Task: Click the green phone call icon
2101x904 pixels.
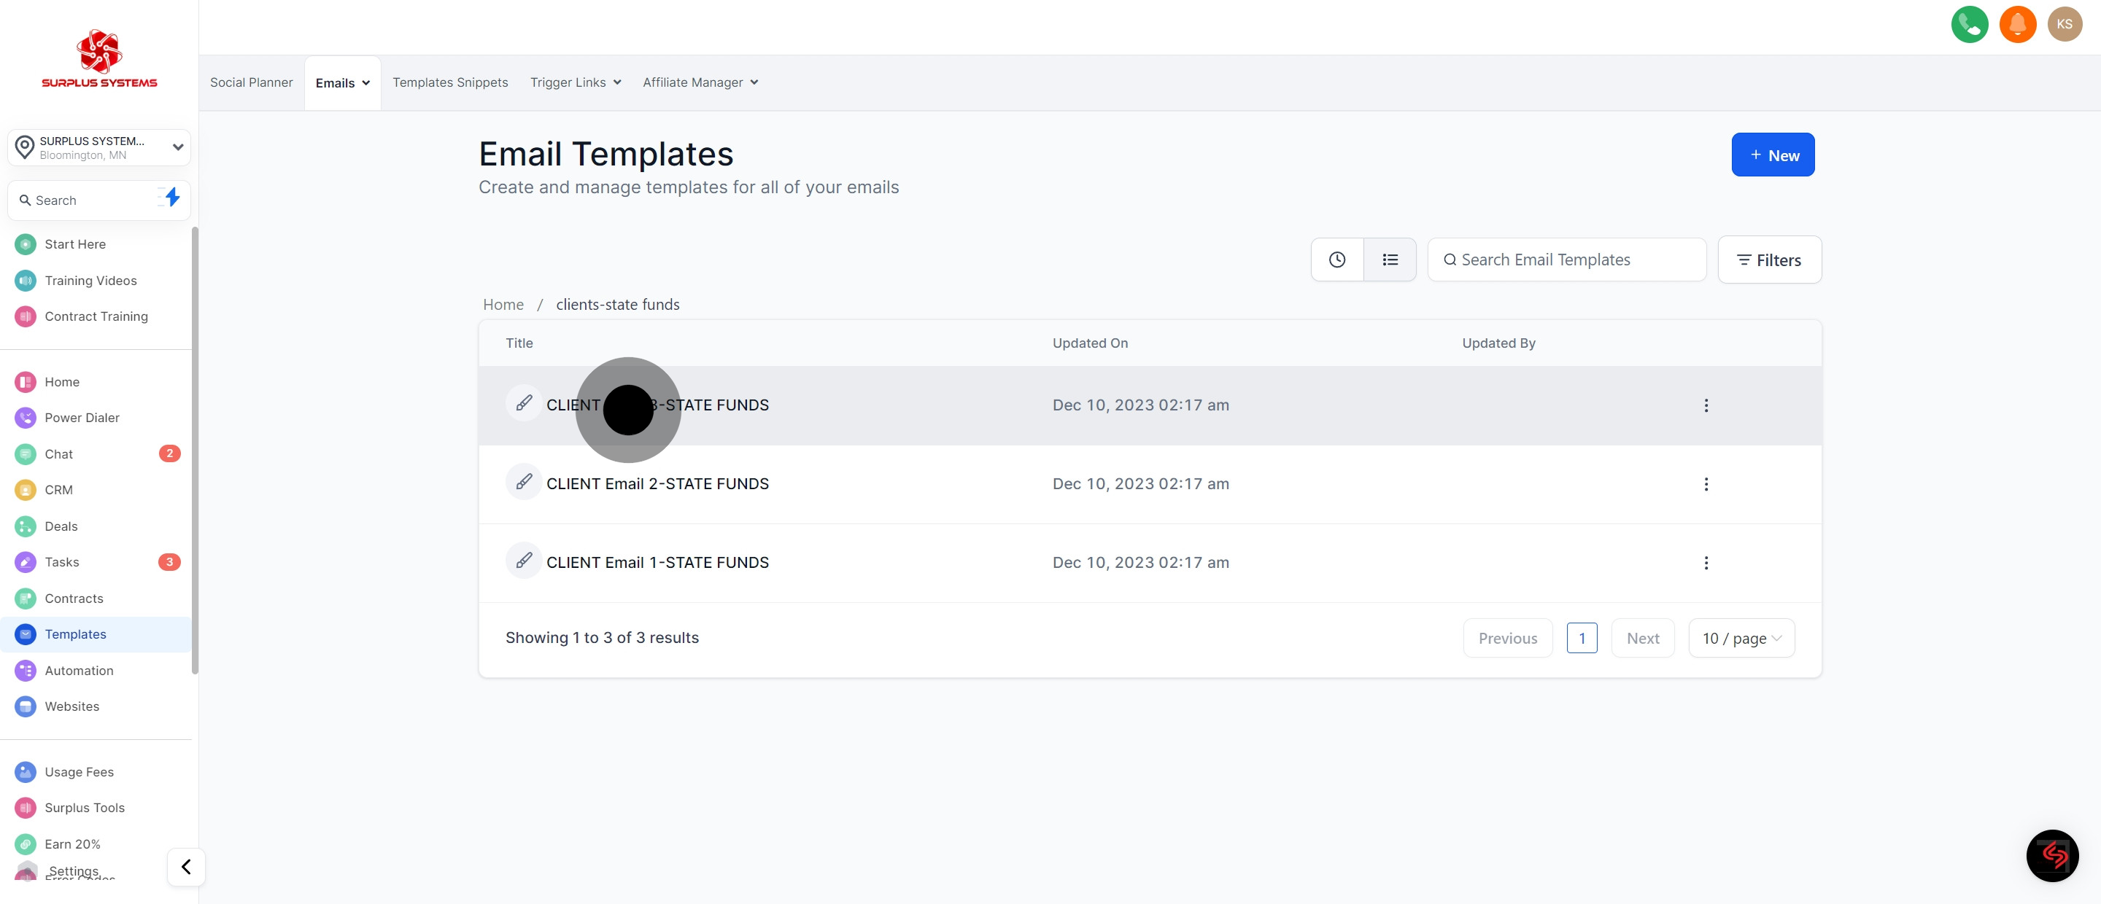Action: pyautogui.click(x=1969, y=25)
